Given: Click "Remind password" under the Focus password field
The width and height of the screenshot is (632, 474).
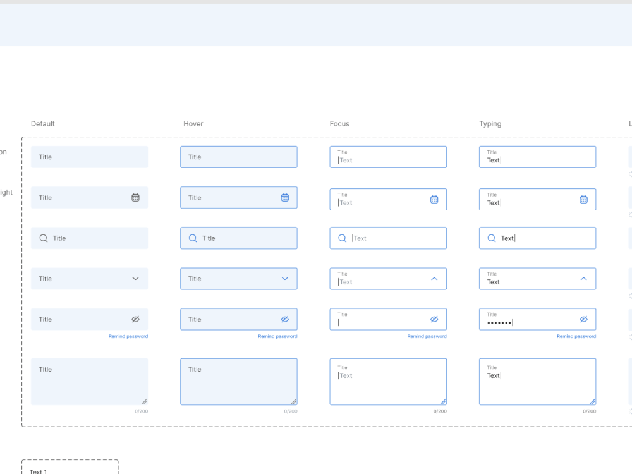Looking at the screenshot, I should tap(427, 336).
